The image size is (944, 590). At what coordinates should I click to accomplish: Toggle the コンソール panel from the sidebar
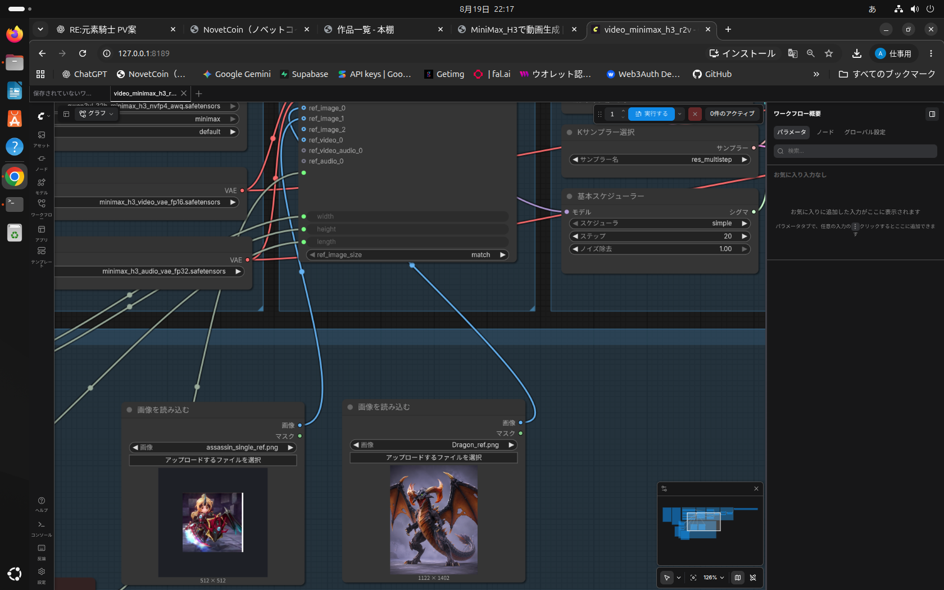[42, 528]
